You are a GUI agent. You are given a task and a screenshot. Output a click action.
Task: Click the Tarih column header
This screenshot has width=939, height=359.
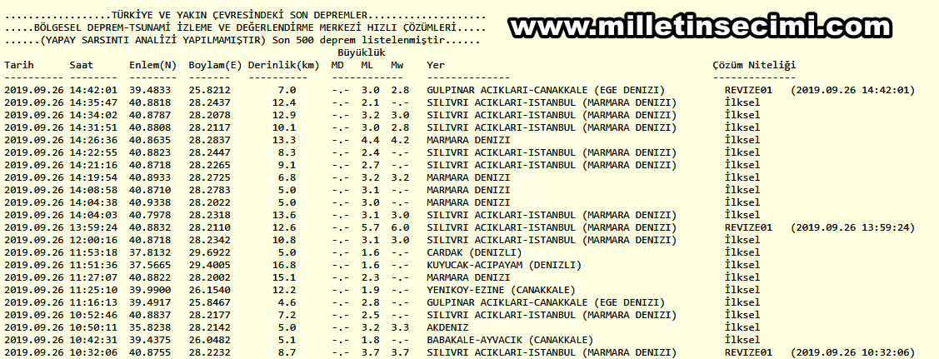[19, 65]
